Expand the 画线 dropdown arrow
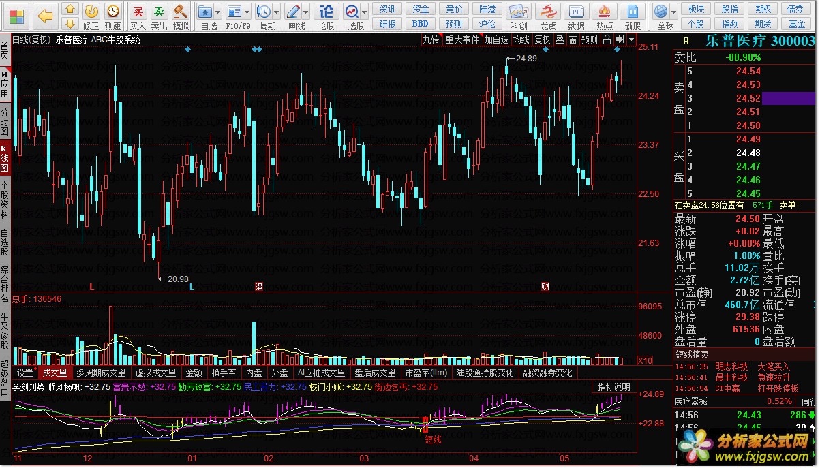This screenshot has width=820, height=468. click(x=306, y=12)
